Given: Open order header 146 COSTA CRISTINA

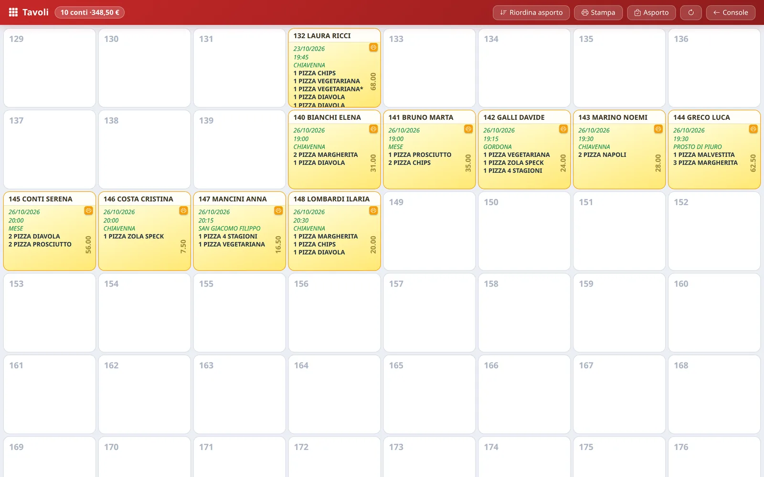Looking at the screenshot, I should pos(145,199).
